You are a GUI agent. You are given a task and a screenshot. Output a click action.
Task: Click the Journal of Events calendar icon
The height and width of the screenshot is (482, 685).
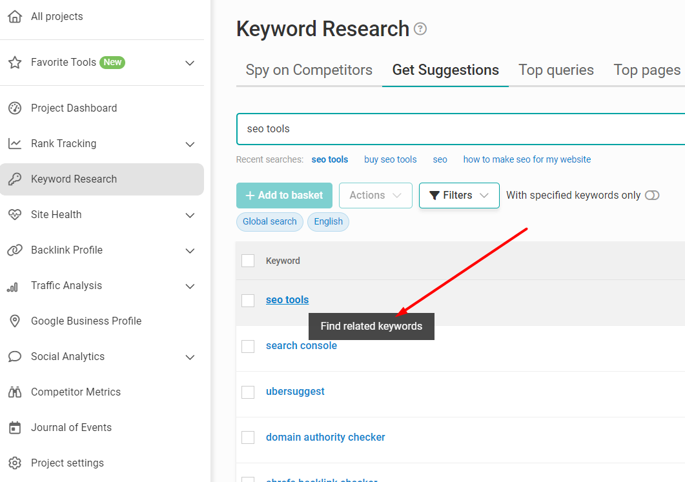point(15,428)
